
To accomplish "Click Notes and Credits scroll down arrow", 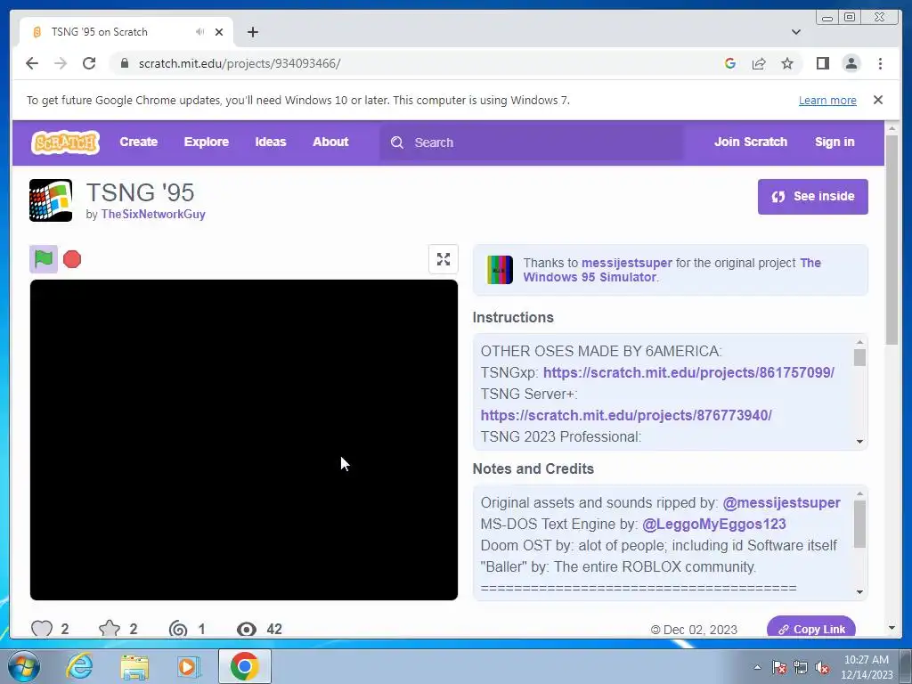I will pyautogui.click(x=859, y=592).
